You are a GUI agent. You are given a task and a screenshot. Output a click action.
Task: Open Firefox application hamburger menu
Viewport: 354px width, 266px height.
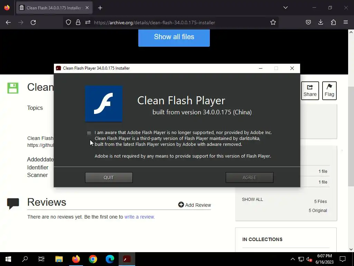tap(346, 22)
